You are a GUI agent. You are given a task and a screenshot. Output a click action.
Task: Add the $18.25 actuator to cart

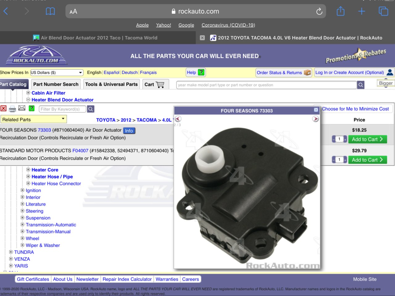pyautogui.click(x=367, y=139)
